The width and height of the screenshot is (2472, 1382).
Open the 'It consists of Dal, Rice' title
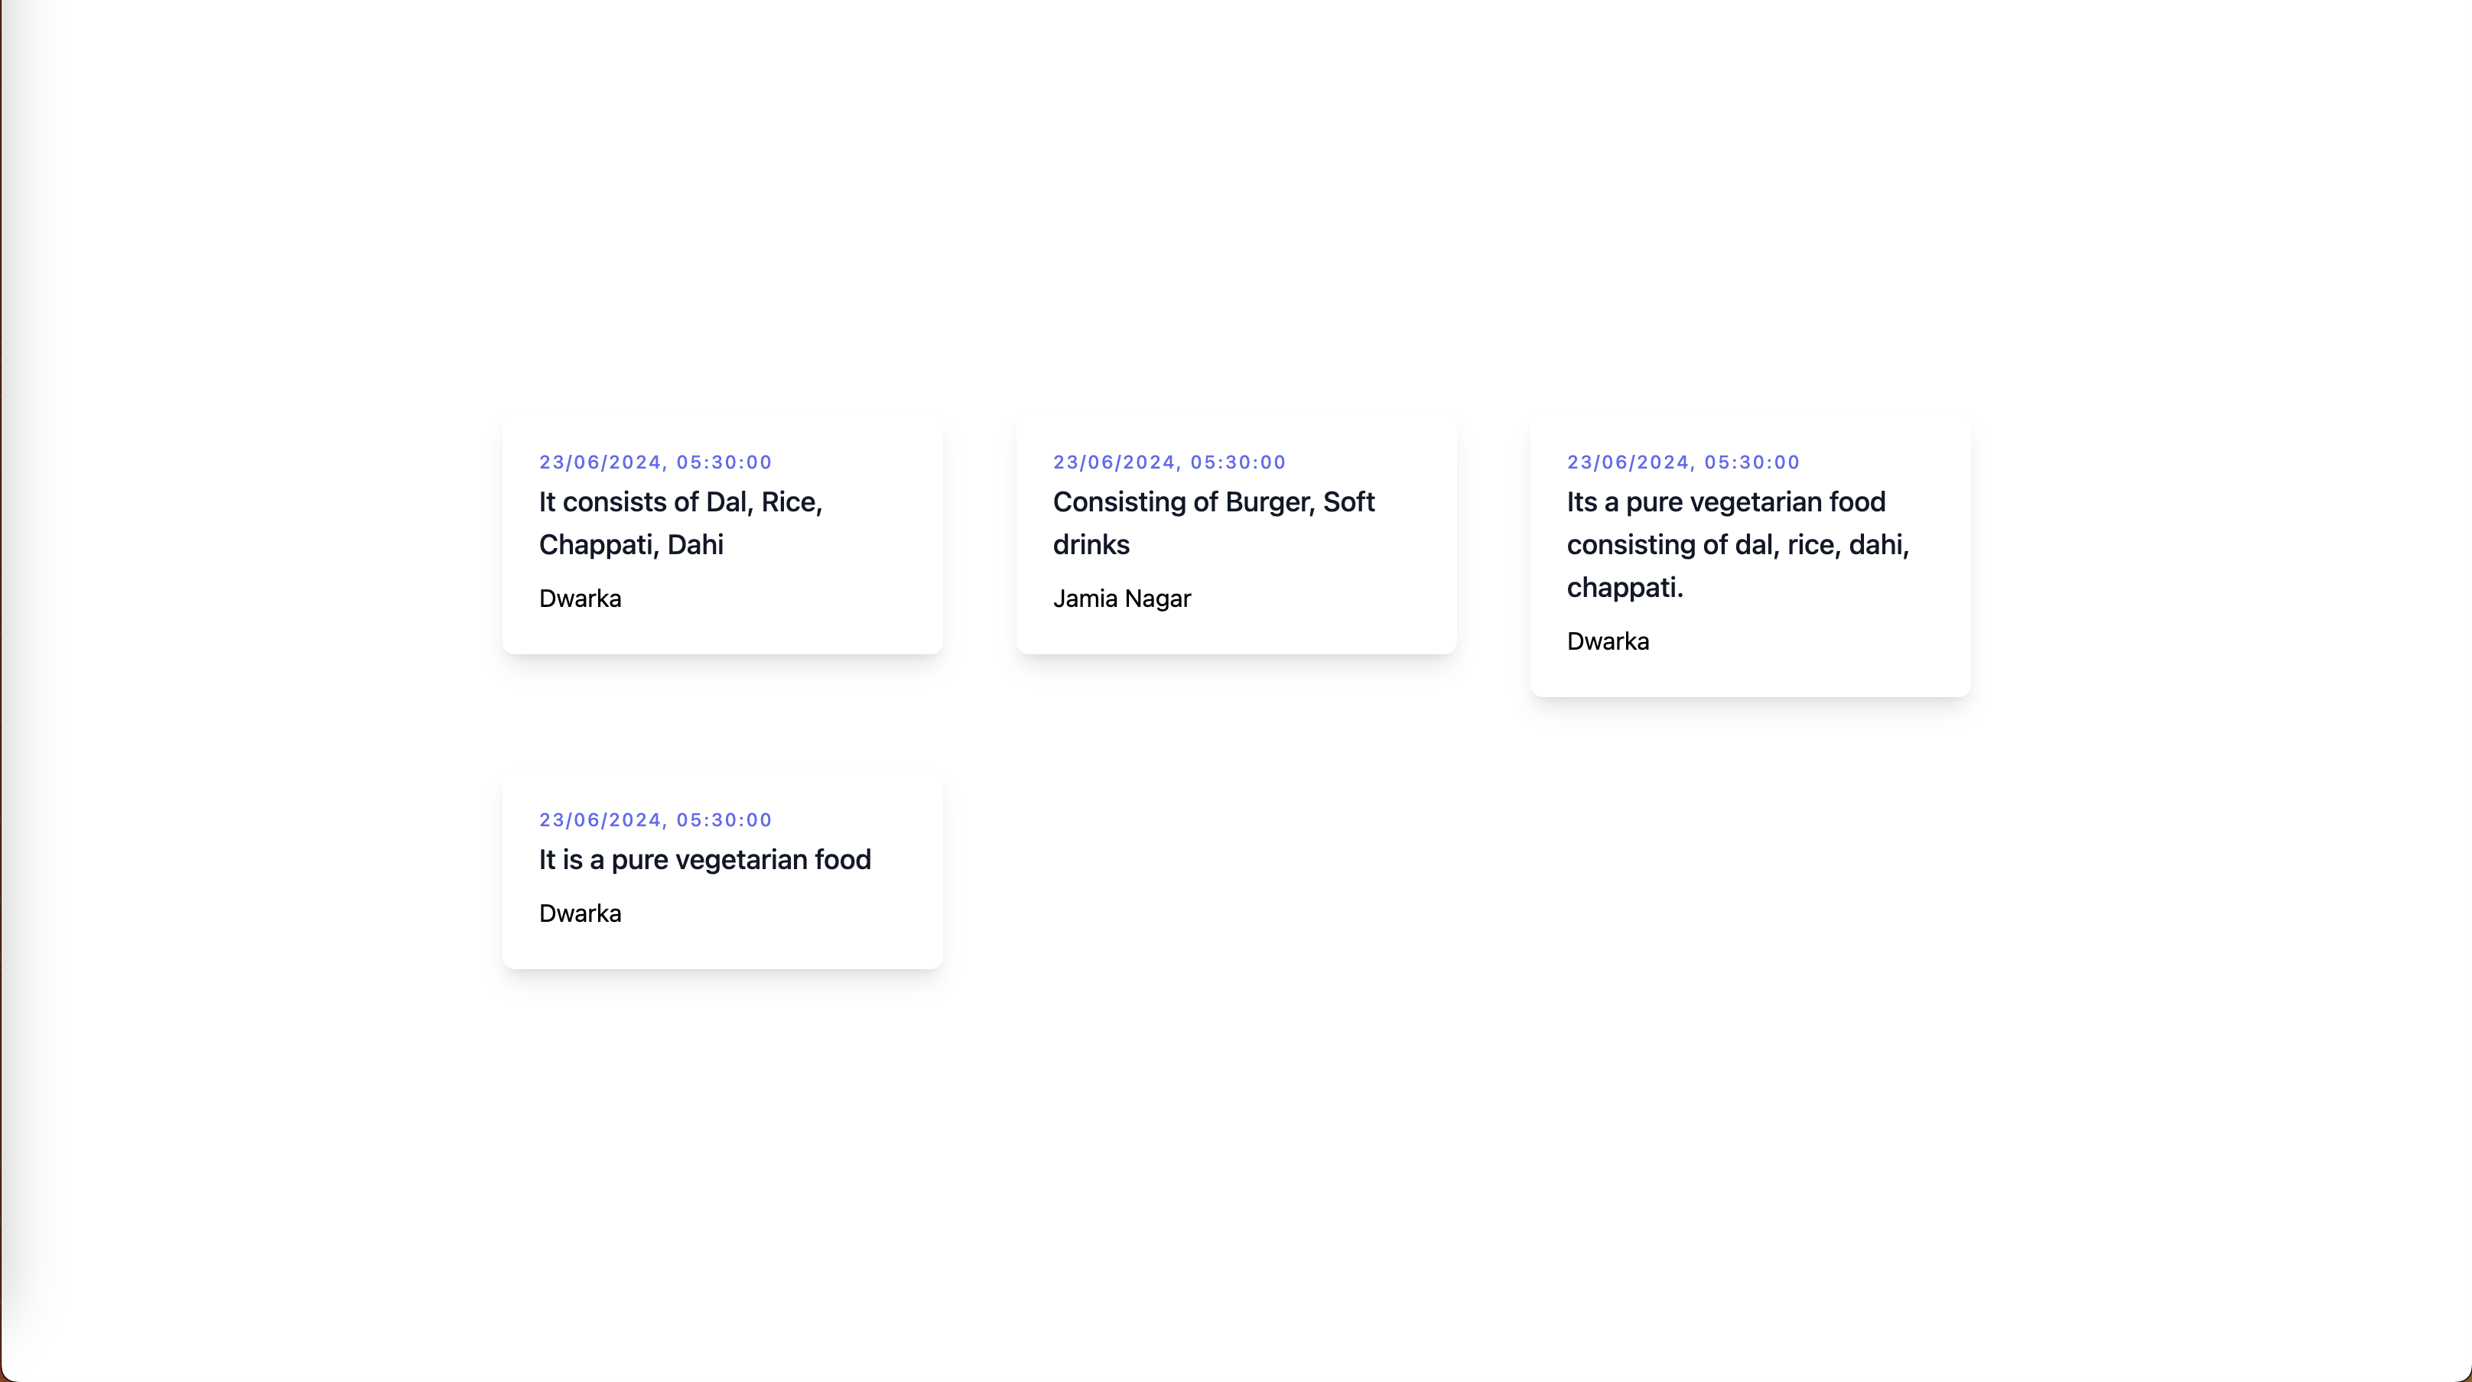[681, 502]
